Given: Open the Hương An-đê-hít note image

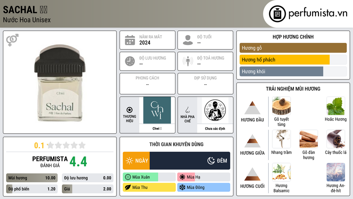Looking at the screenshot, I should pos(336,172).
